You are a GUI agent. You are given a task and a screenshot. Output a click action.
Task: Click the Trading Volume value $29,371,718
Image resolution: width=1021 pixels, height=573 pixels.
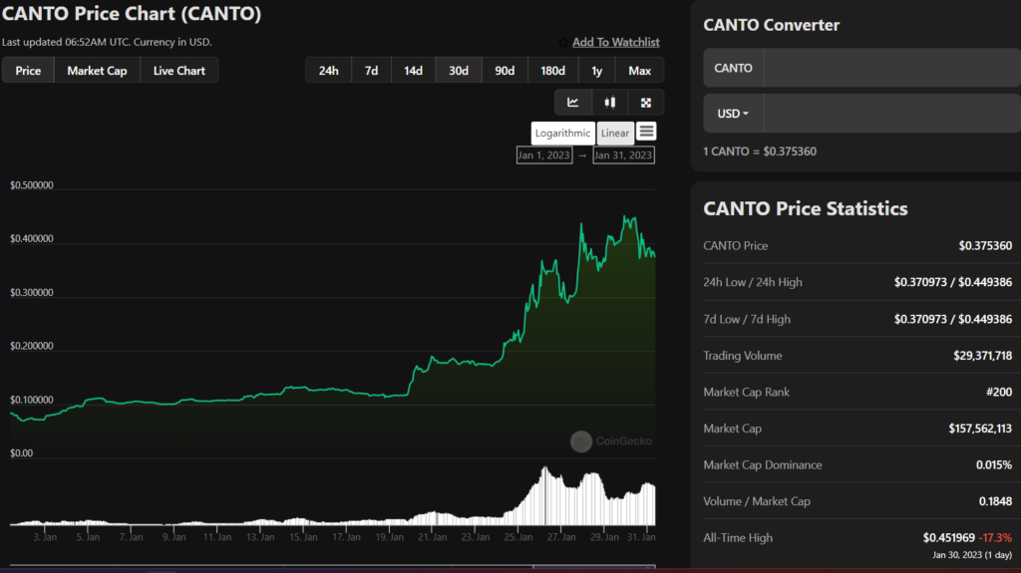(x=982, y=356)
